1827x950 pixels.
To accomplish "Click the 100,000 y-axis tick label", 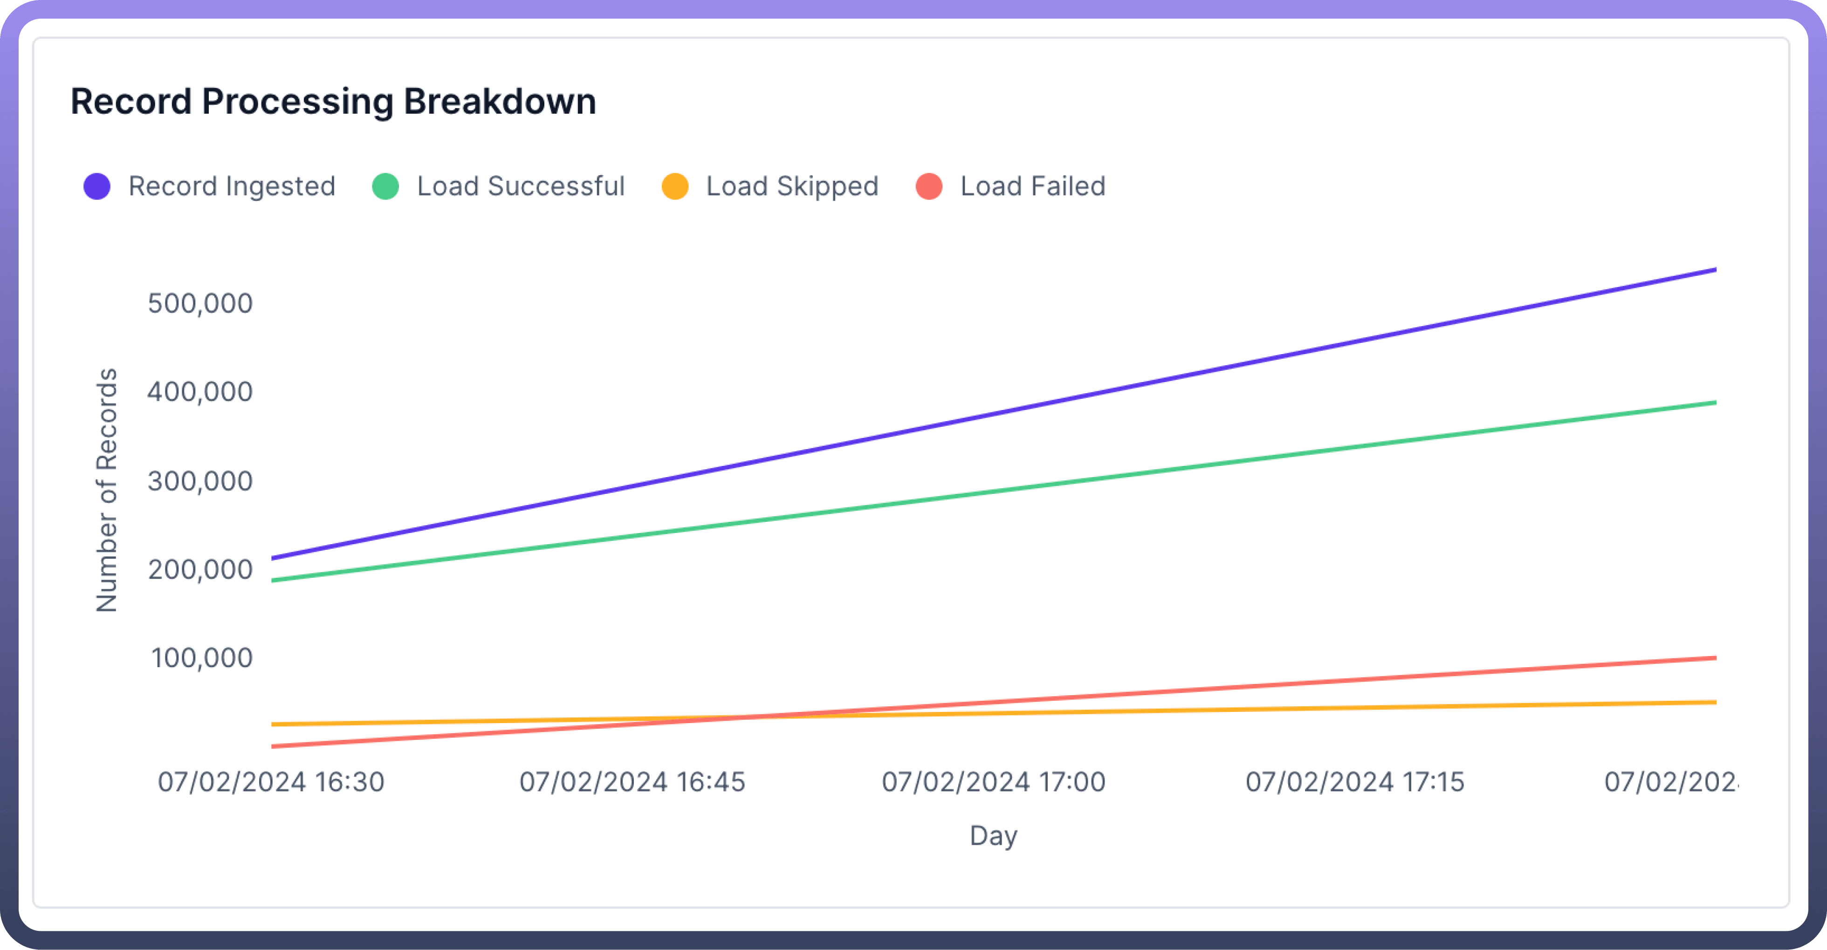I will tap(201, 658).
